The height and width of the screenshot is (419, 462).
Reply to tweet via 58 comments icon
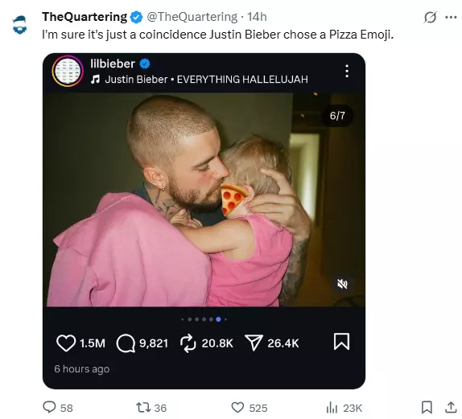[49, 408]
